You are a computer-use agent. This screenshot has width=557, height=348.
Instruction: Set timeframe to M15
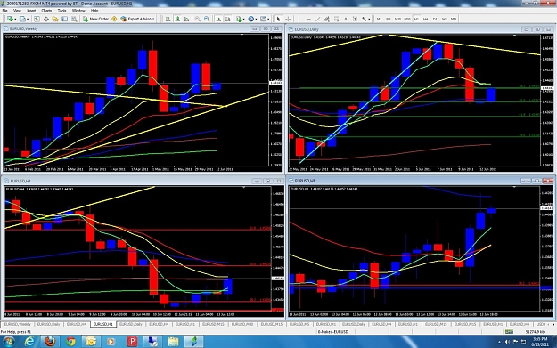point(397,20)
